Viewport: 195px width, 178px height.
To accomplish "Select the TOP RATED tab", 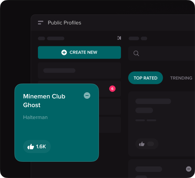I will tap(146, 78).
